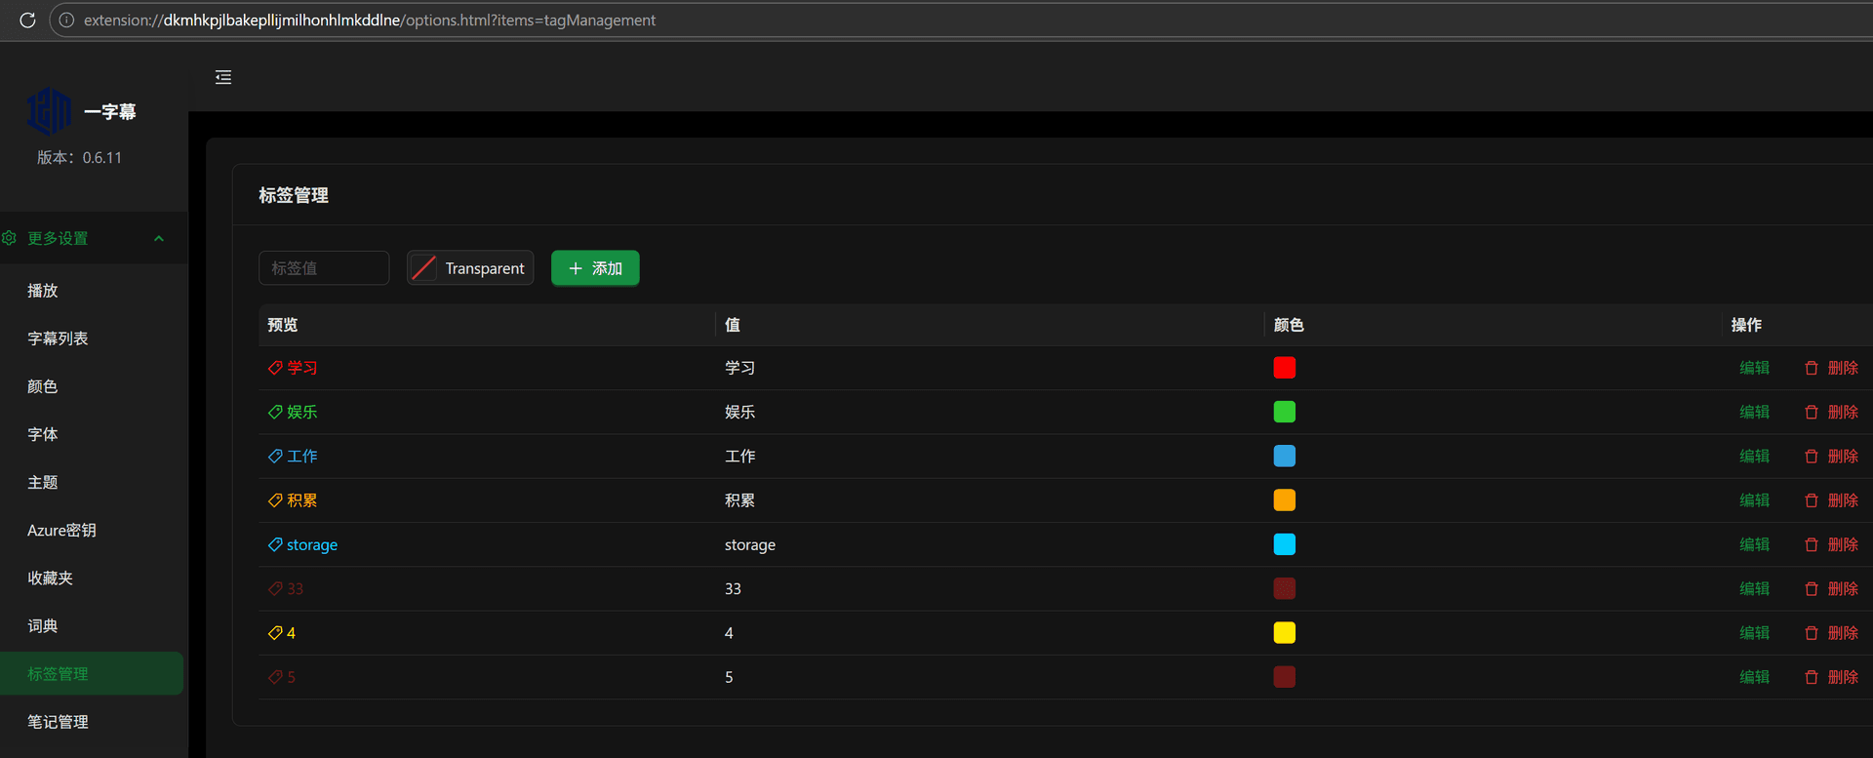Click 删除 for the 积累 tag
This screenshot has height=758, width=1873.
pos(1842,500)
